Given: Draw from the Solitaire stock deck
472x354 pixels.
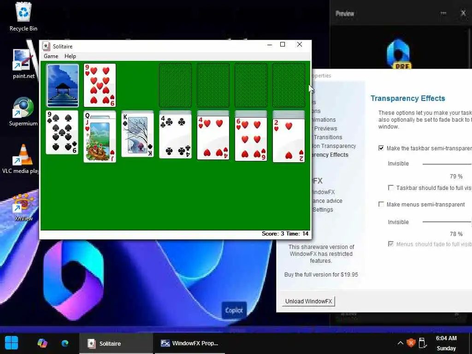Looking at the screenshot, I should 63,85.
